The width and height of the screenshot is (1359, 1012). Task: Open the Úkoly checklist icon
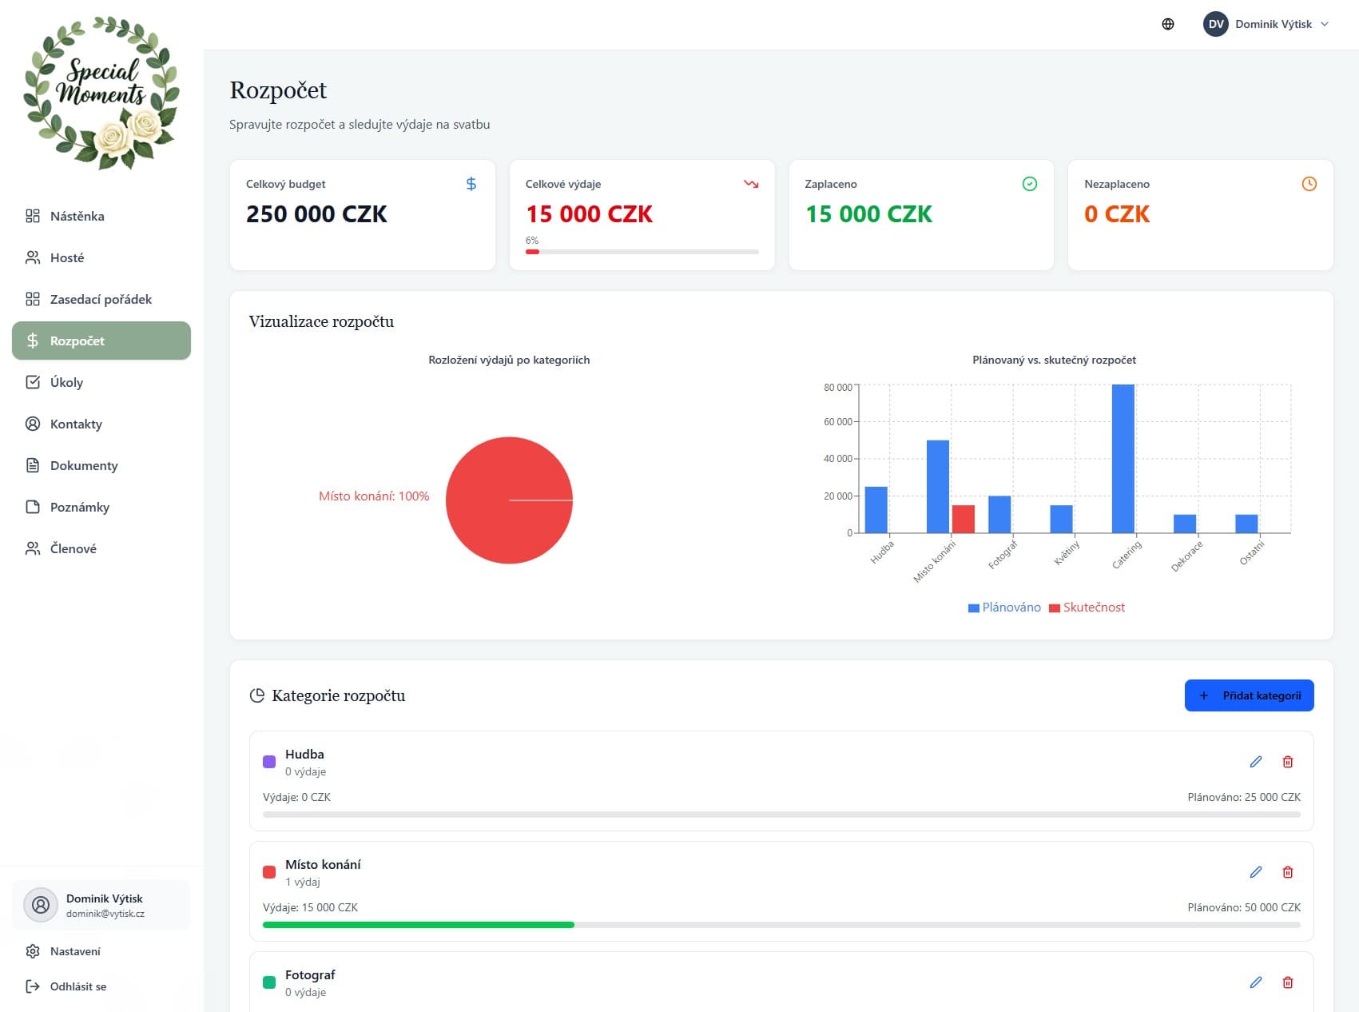point(33,382)
